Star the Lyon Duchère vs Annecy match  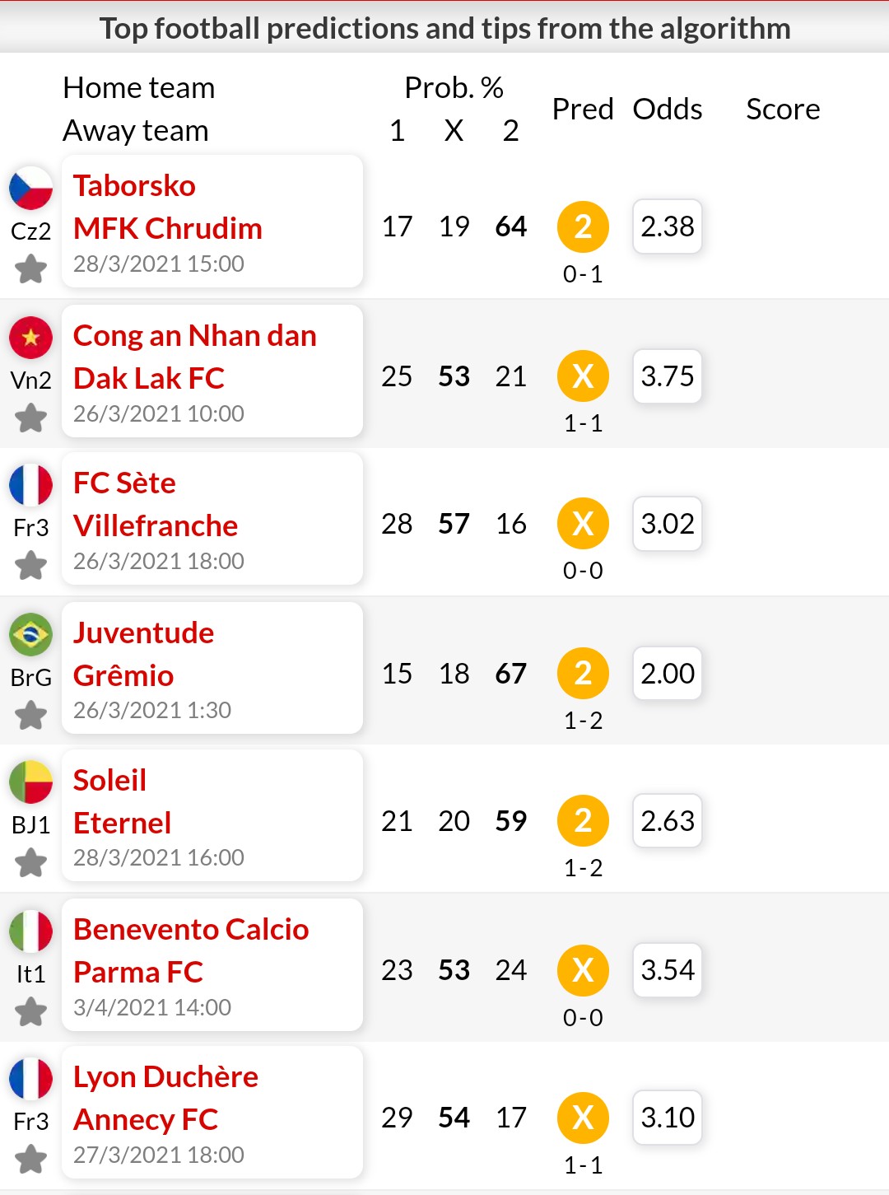pos(31,1159)
